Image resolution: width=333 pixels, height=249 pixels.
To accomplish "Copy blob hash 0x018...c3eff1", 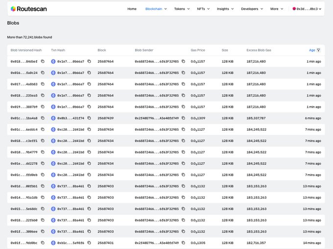I will [43, 141].
